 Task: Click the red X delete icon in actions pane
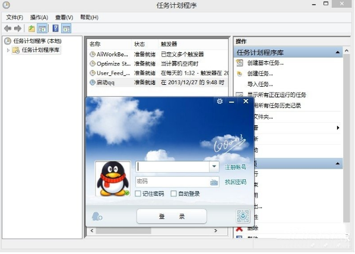(x=239, y=228)
